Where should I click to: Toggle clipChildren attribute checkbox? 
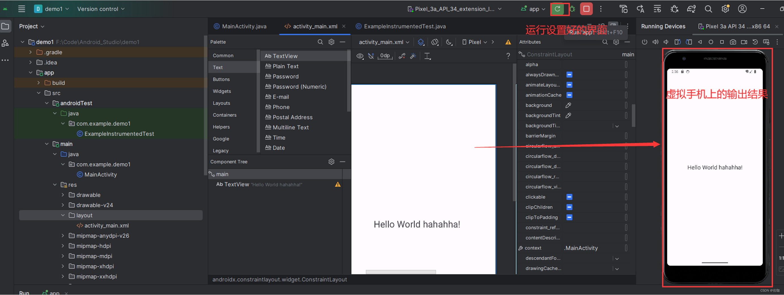tap(569, 207)
